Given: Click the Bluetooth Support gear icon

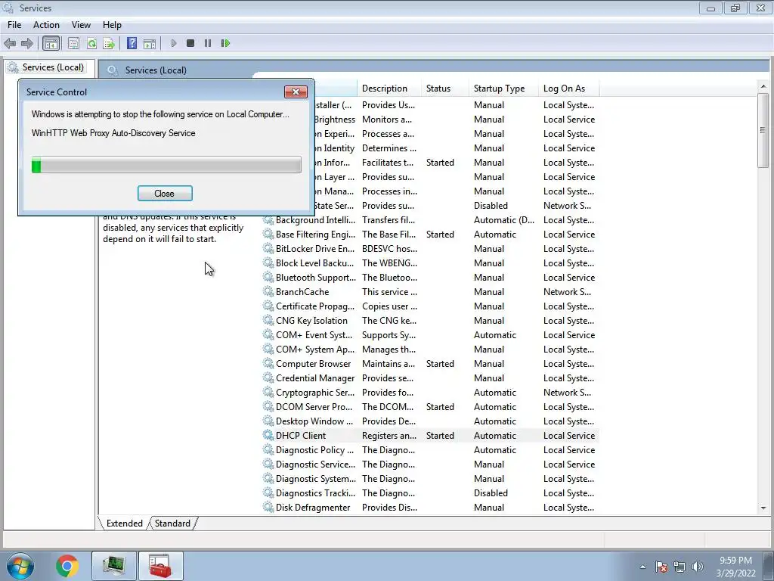Looking at the screenshot, I should (268, 277).
